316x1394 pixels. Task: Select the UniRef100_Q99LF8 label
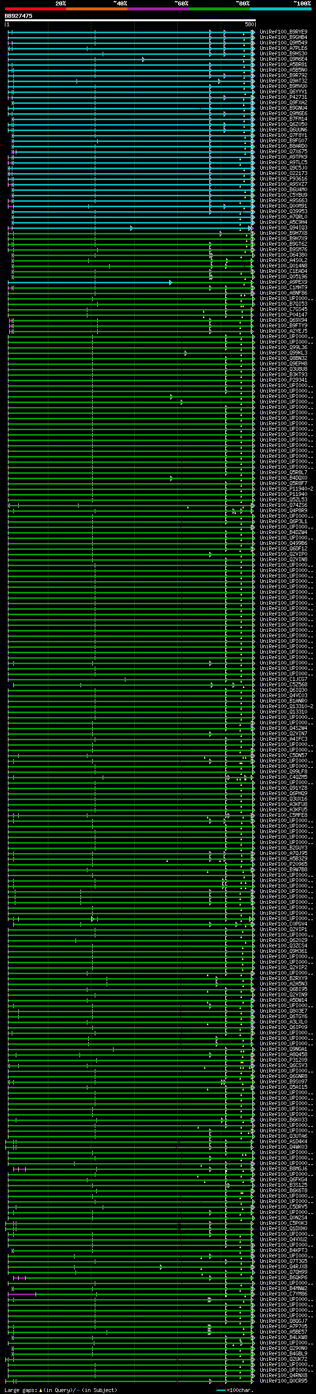(x=283, y=772)
